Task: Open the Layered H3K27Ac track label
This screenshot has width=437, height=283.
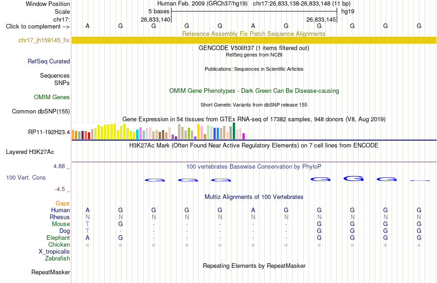Action: tap(30, 152)
